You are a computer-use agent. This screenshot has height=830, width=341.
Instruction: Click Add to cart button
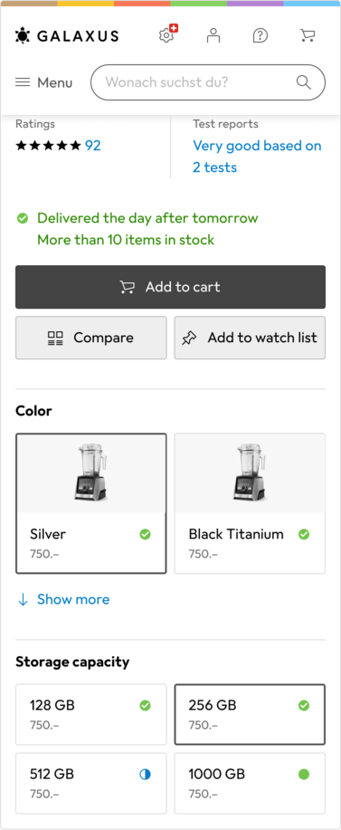(170, 287)
